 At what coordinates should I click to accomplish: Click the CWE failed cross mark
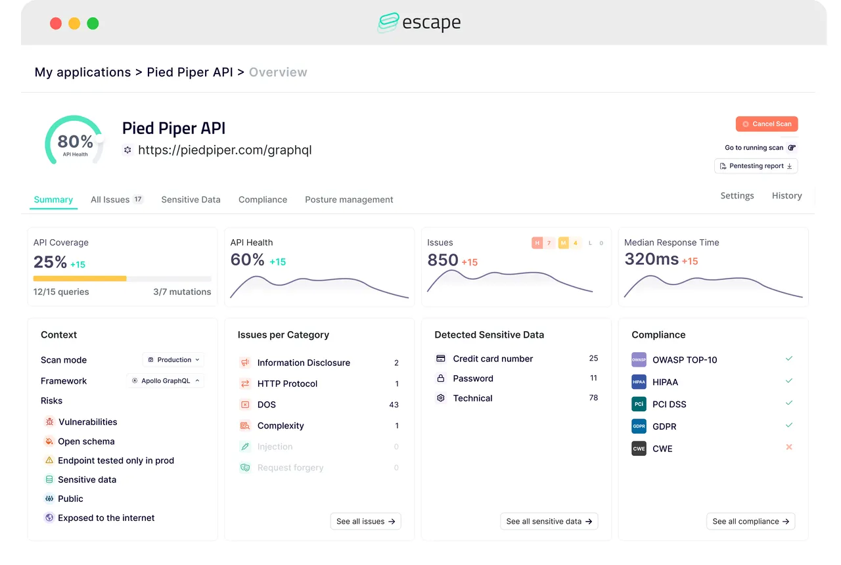click(789, 447)
